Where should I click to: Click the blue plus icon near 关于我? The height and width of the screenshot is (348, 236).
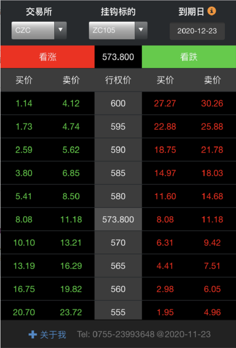tap(33, 335)
